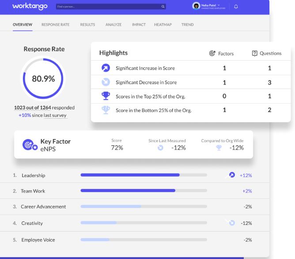Click the Creativity score bar
The width and height of the screenshot is (295, 259).
[144, 223]
